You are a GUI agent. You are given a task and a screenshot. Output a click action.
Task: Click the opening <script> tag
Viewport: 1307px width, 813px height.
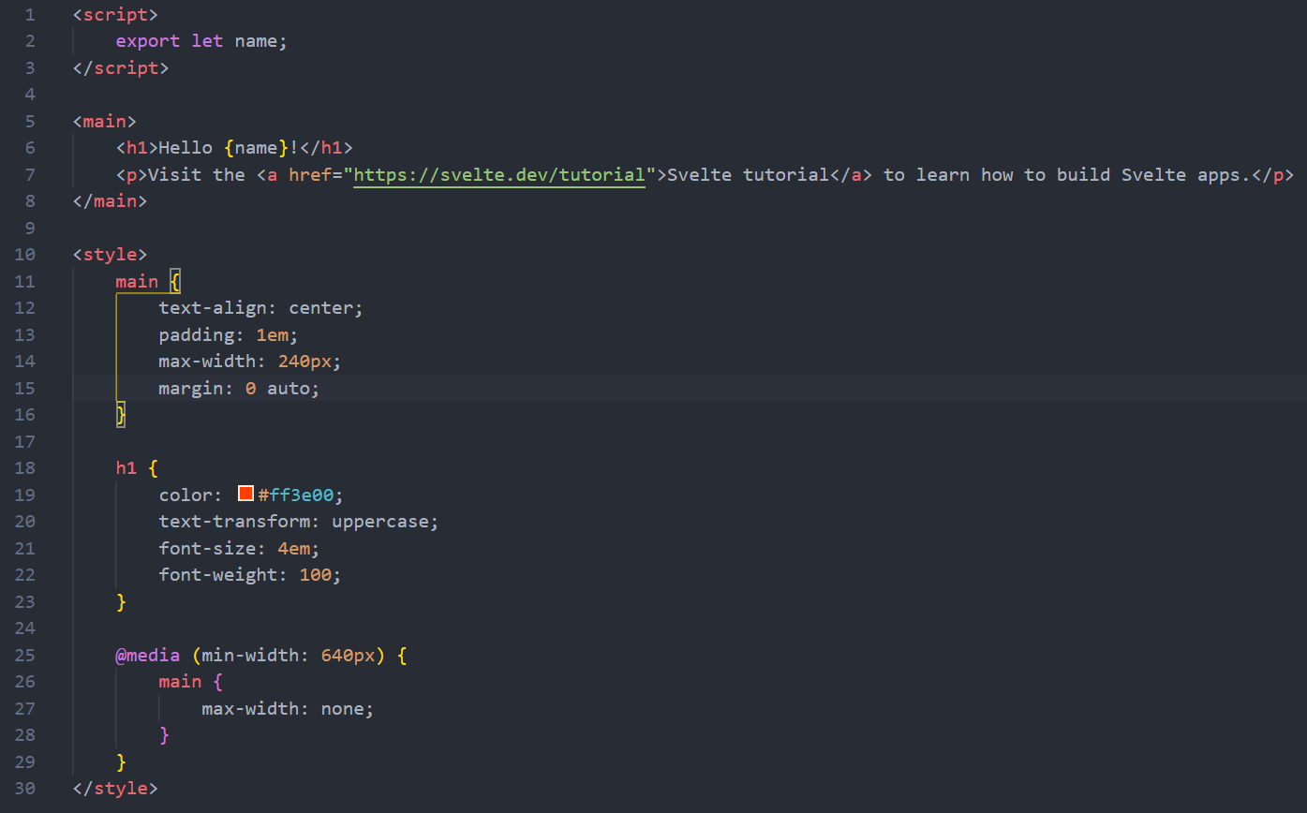[x=115, y=15]
